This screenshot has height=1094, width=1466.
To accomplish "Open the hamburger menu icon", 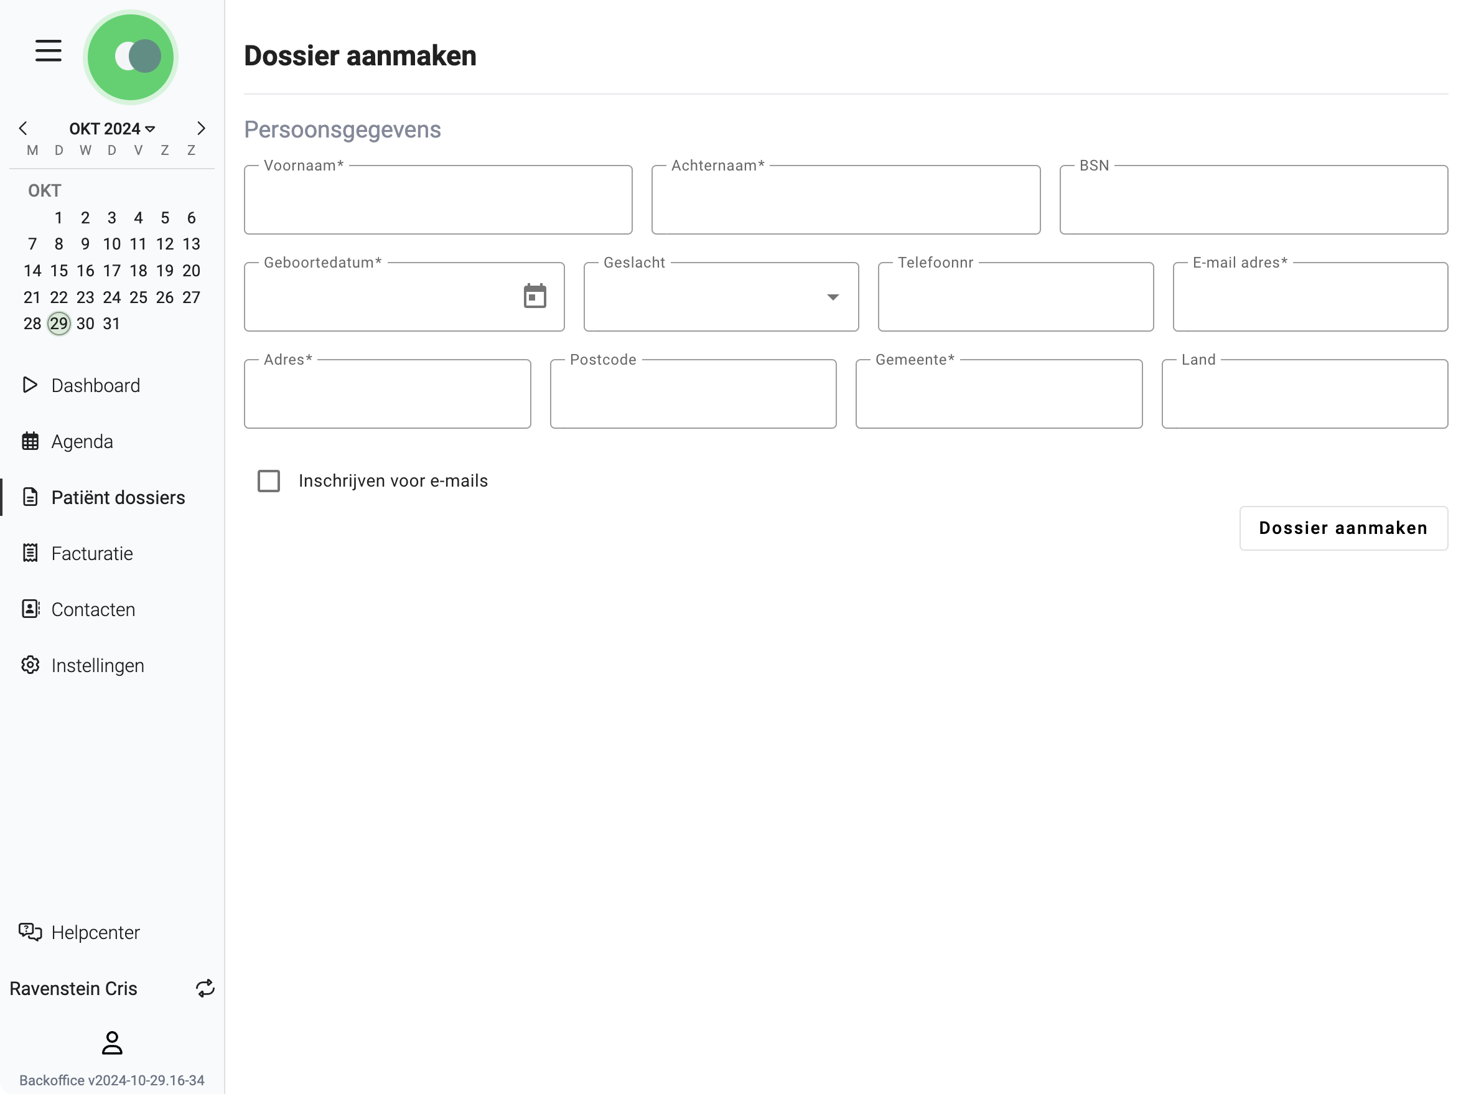I will 49,51.
